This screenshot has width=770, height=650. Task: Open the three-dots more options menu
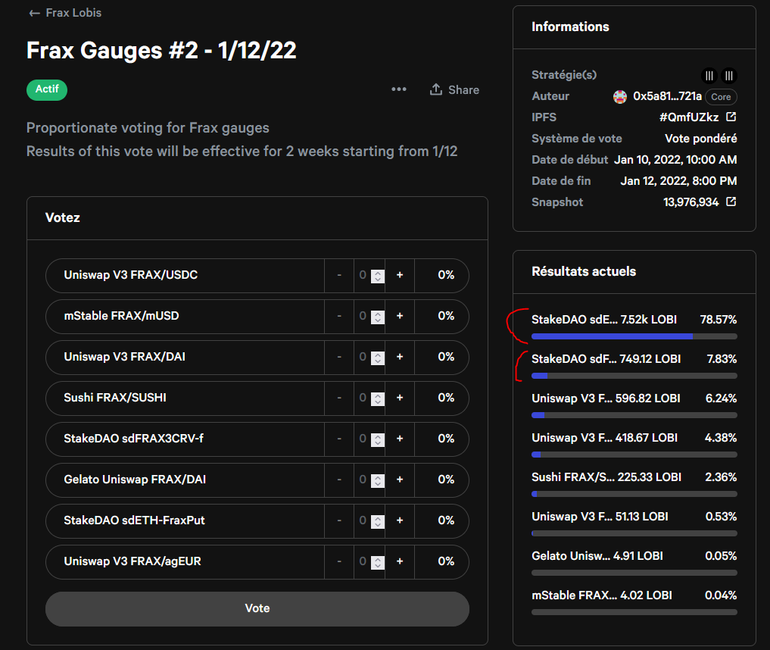[399, 89]
